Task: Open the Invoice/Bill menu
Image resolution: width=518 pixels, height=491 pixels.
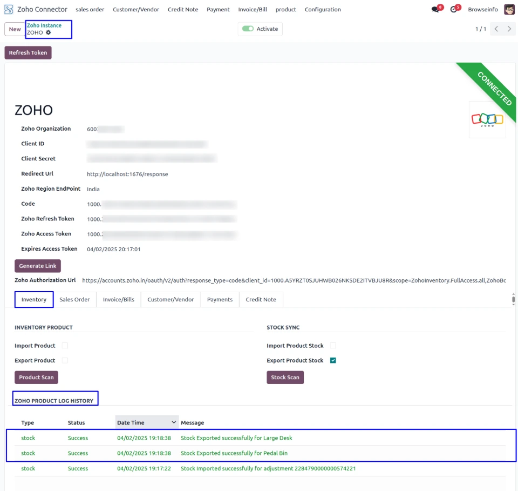Action: tap(253, 10)
